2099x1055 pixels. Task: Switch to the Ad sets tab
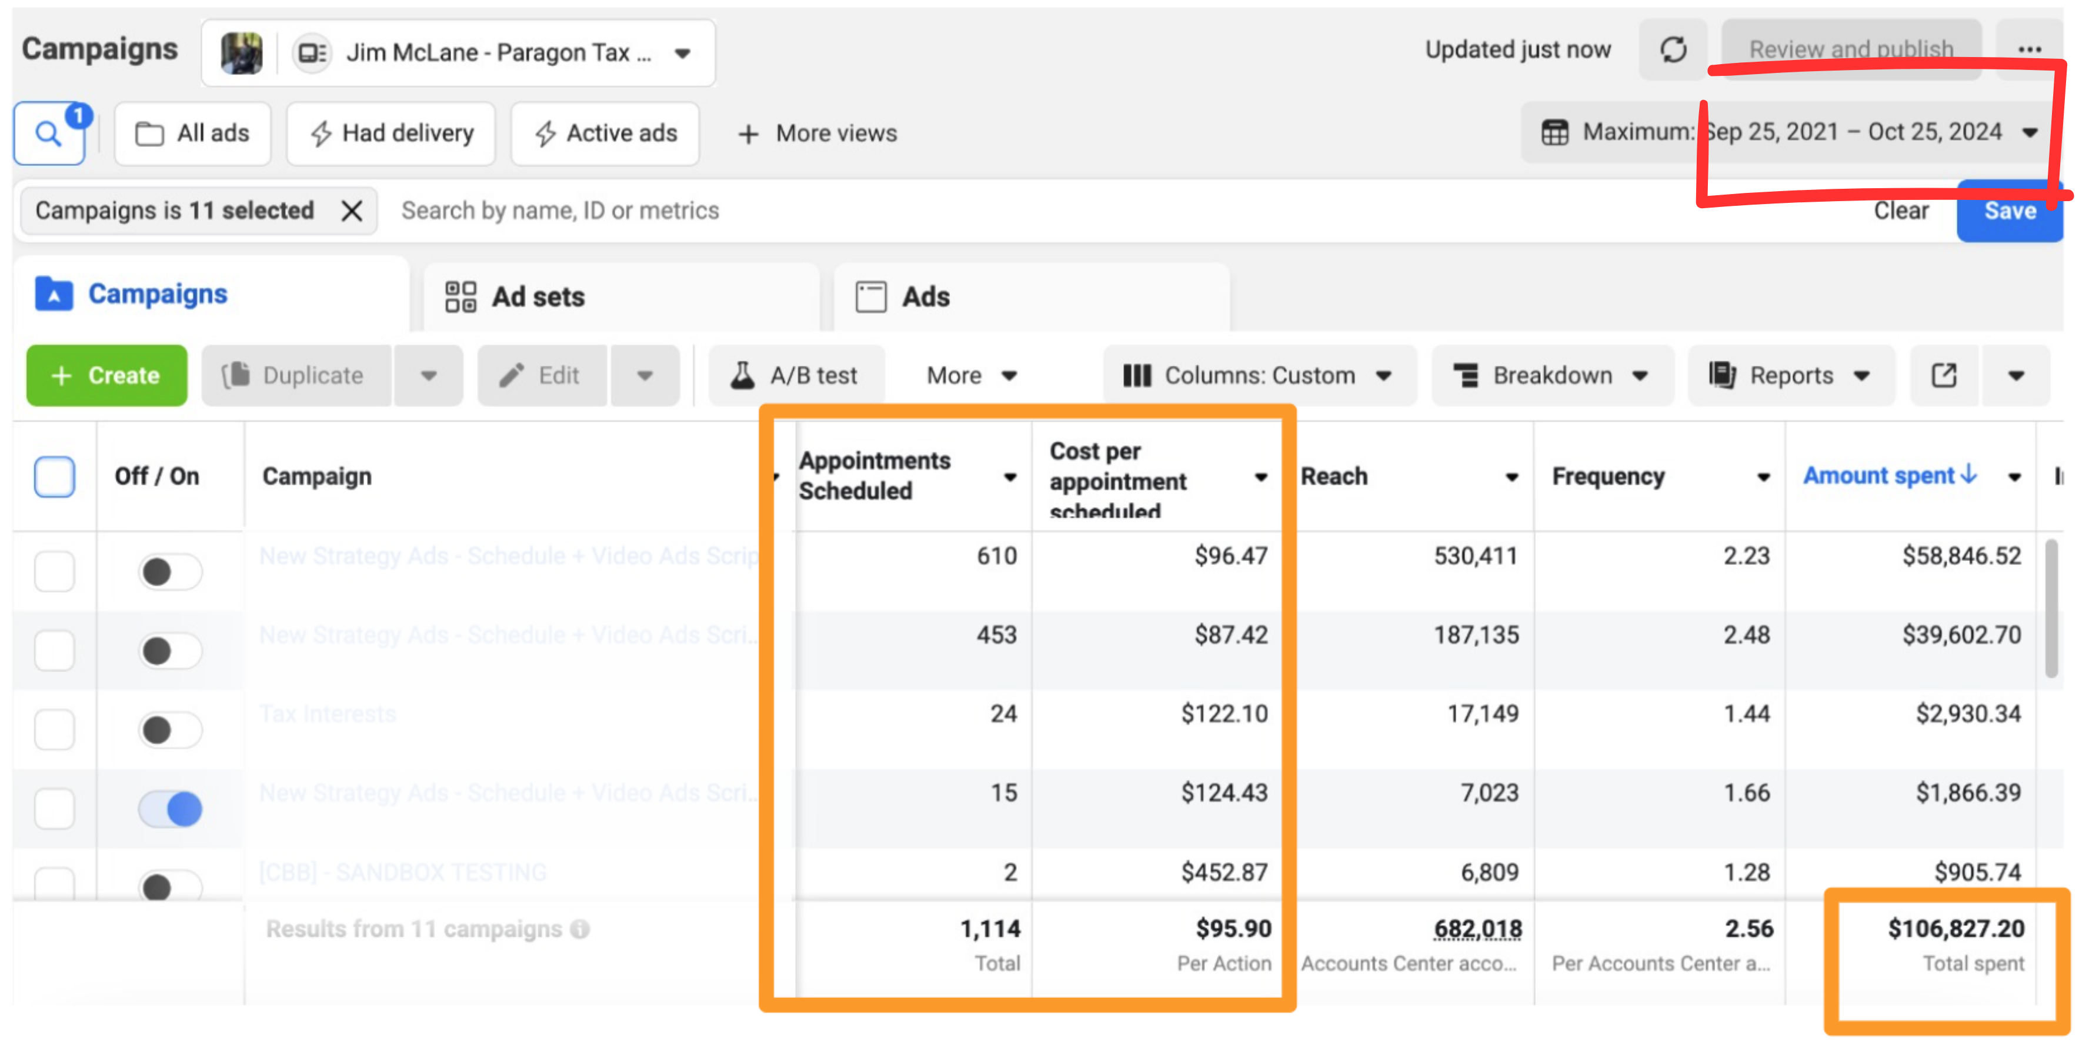pos(621,298)
